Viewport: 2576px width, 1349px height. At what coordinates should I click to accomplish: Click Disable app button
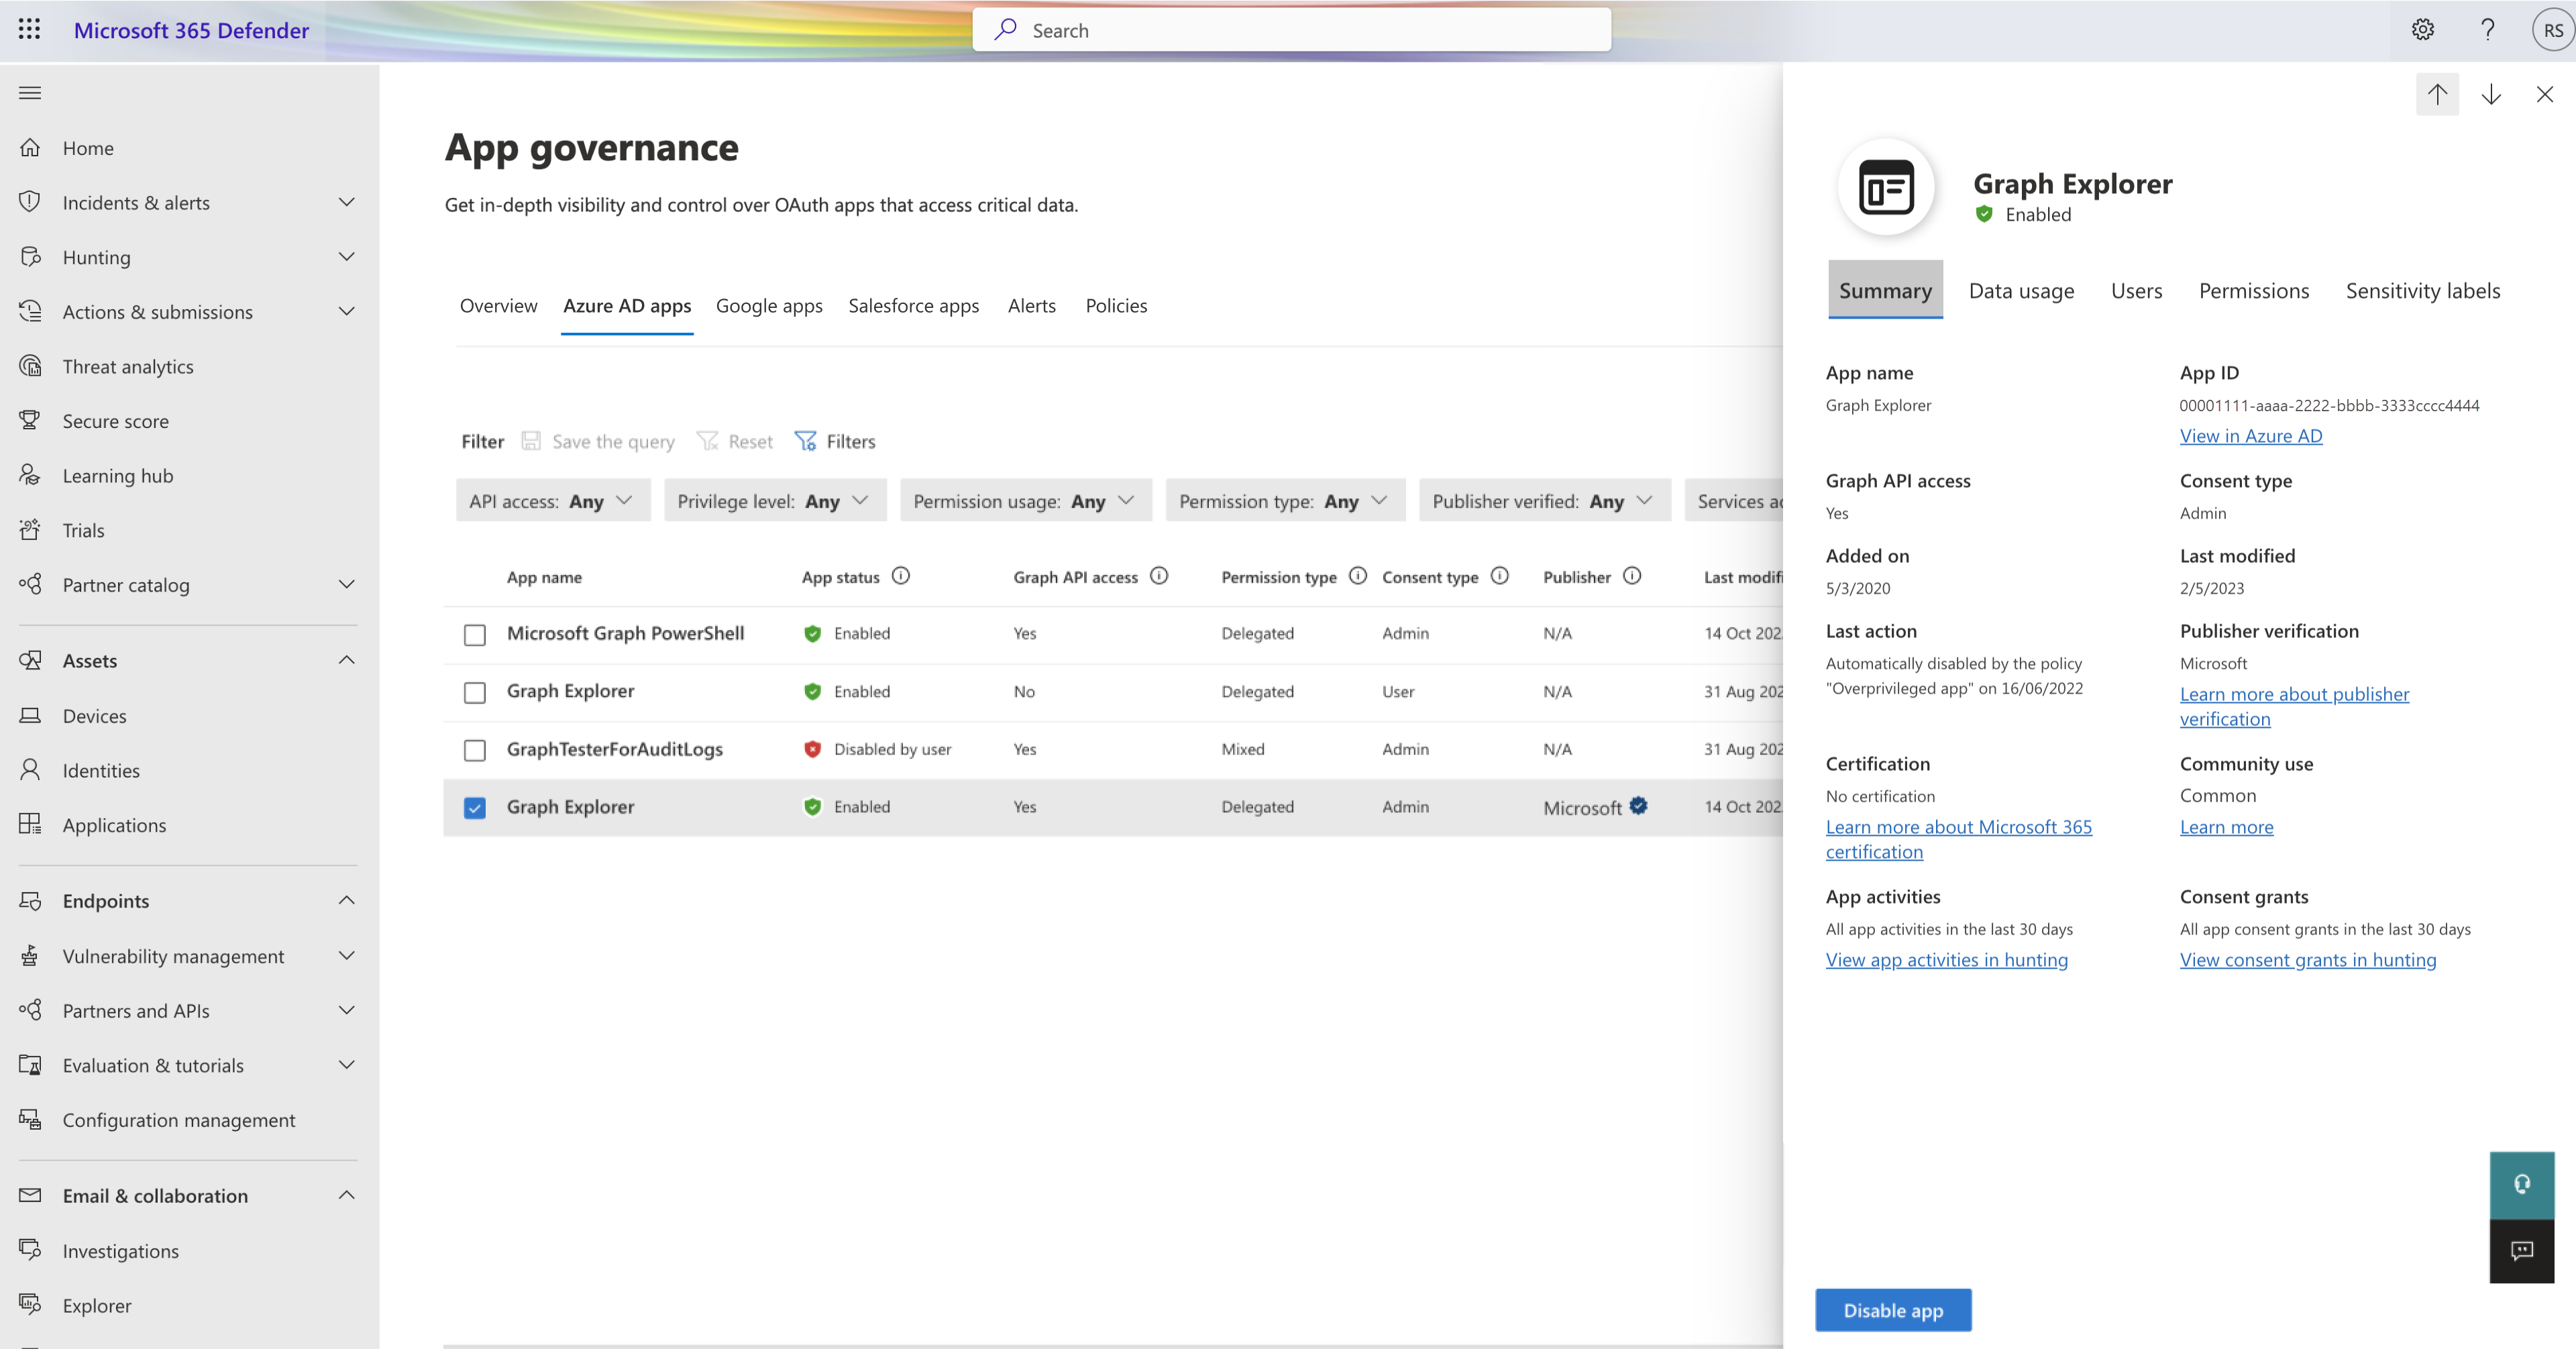pos(1893,1310)
